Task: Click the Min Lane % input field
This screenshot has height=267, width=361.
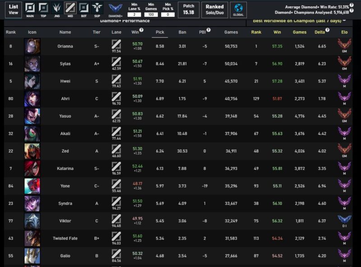Action: click(134, 14)
